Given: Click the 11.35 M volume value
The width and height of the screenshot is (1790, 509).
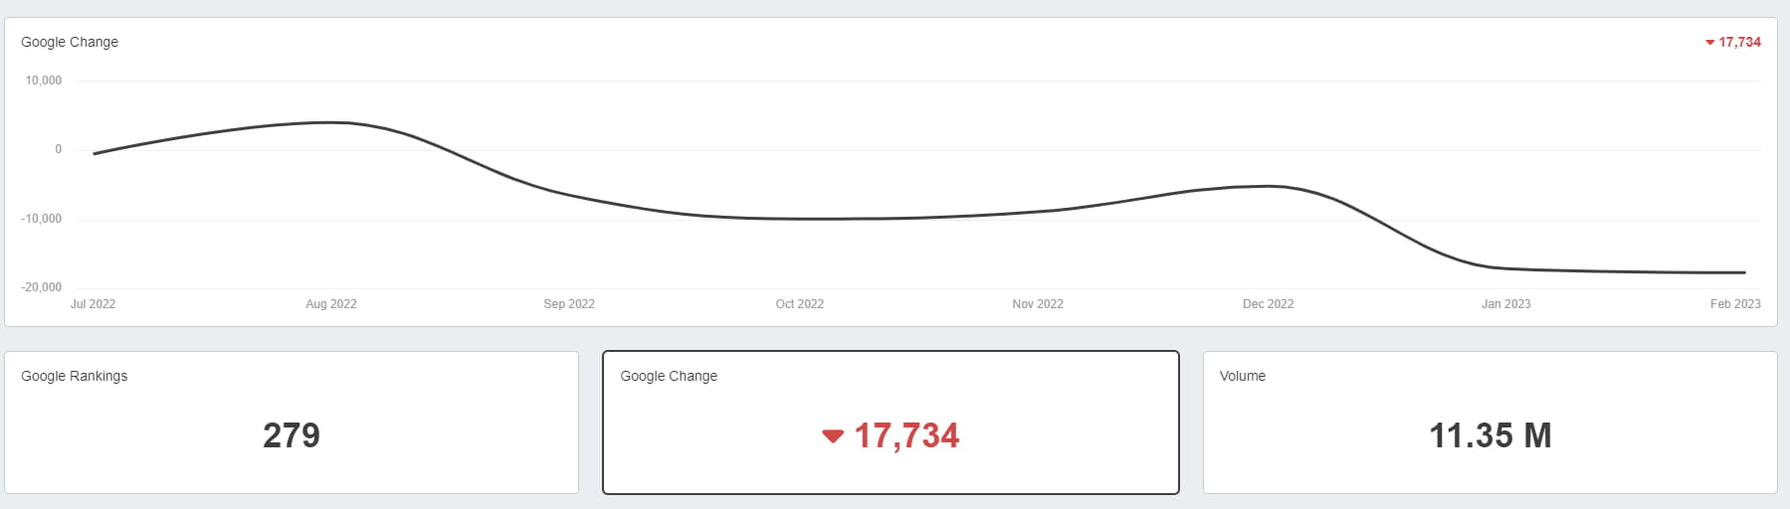Looking at the screenshot, I should point(1490,435).
